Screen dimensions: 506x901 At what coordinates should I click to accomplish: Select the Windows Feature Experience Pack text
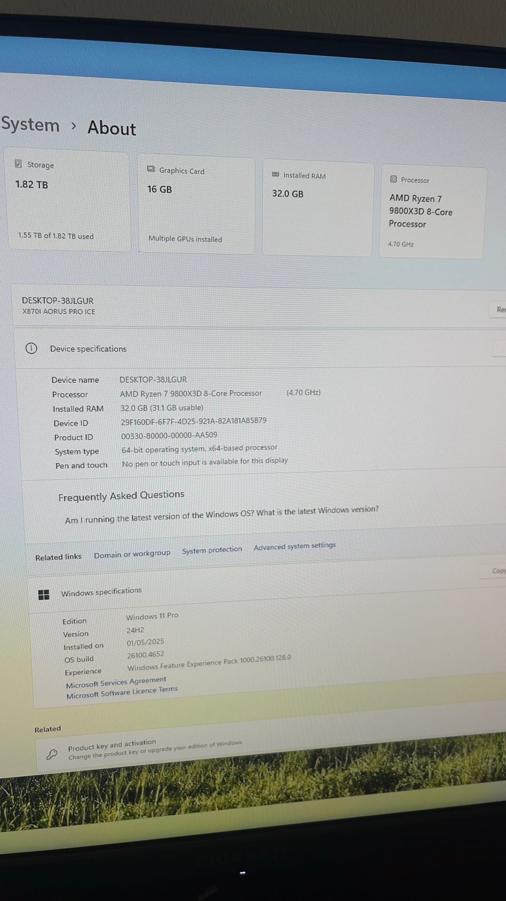[209, 662]
